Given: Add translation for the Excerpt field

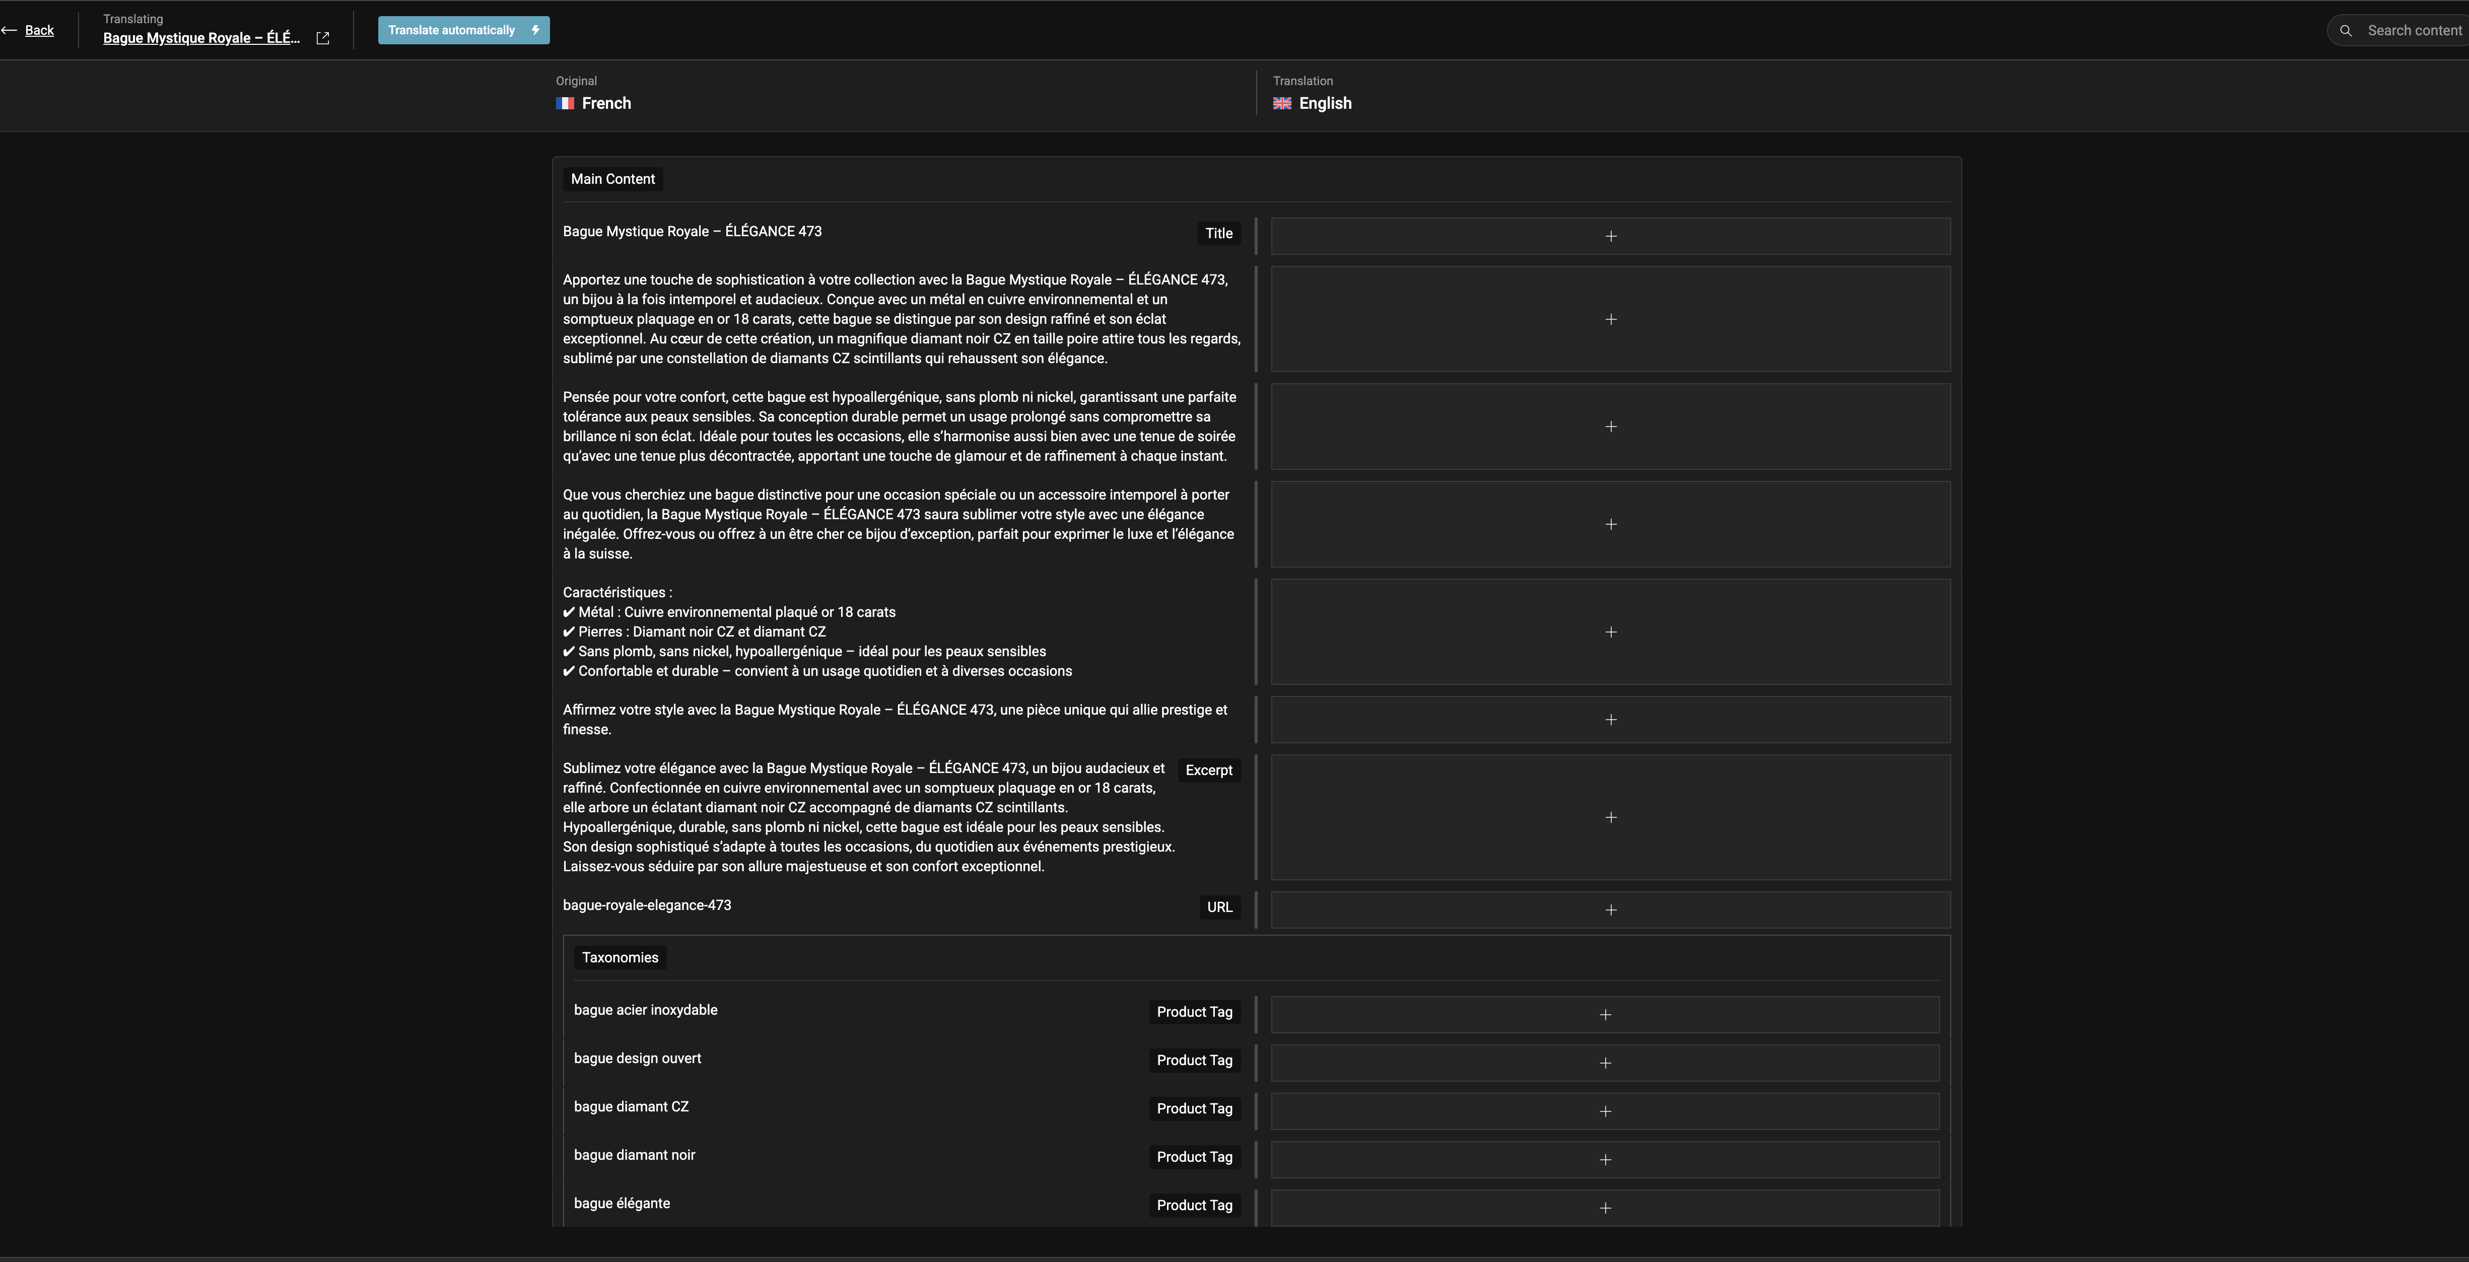Looking at the screenshot, I should [x=1610, y=817].
